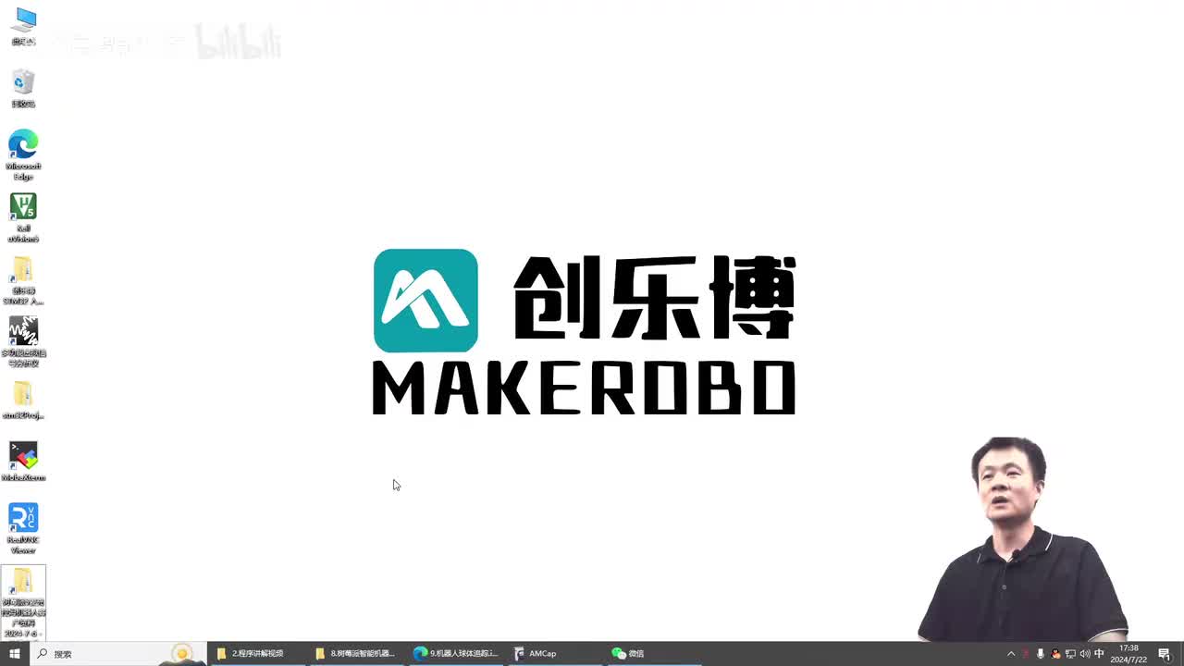Select the highlighted folder dated 2024-7-6

pos(23,602)
